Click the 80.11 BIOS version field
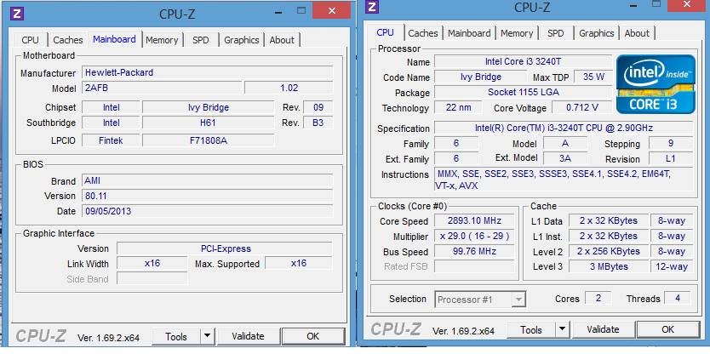 tap(208, 196)
